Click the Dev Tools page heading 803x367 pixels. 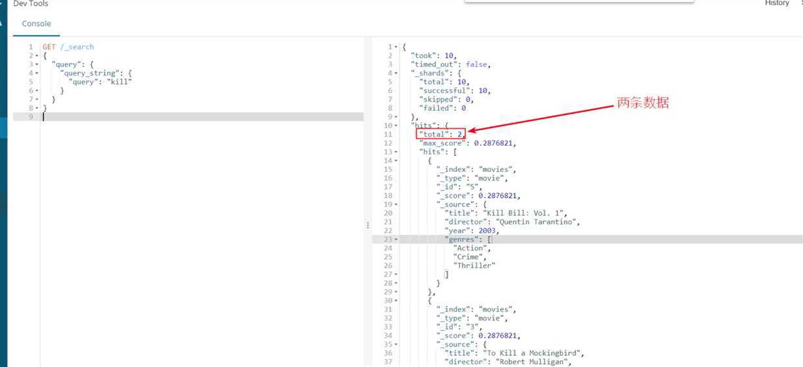pyautogui.click(x=31, y=3)
